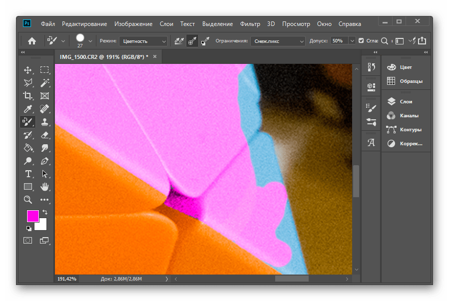
Task: Open the Brush Settings panel icon
Action: pyautogui.click(x=372, y=108)
